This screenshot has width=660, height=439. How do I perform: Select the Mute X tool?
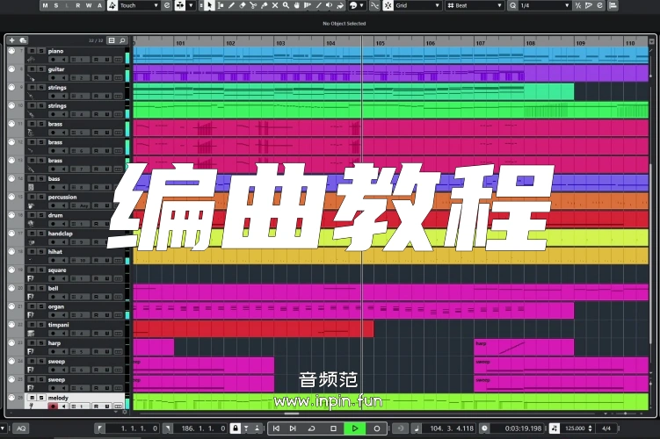(x=275, y=5)
